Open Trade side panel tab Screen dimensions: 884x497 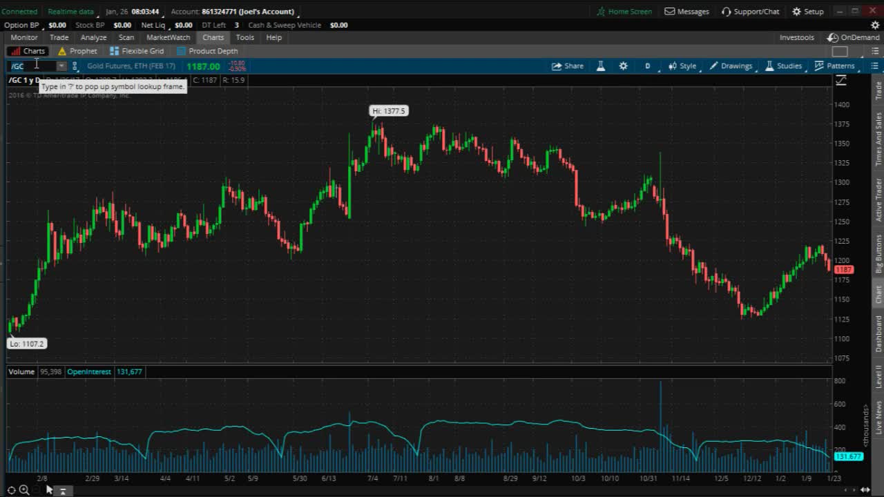click(x=878, y=90)
